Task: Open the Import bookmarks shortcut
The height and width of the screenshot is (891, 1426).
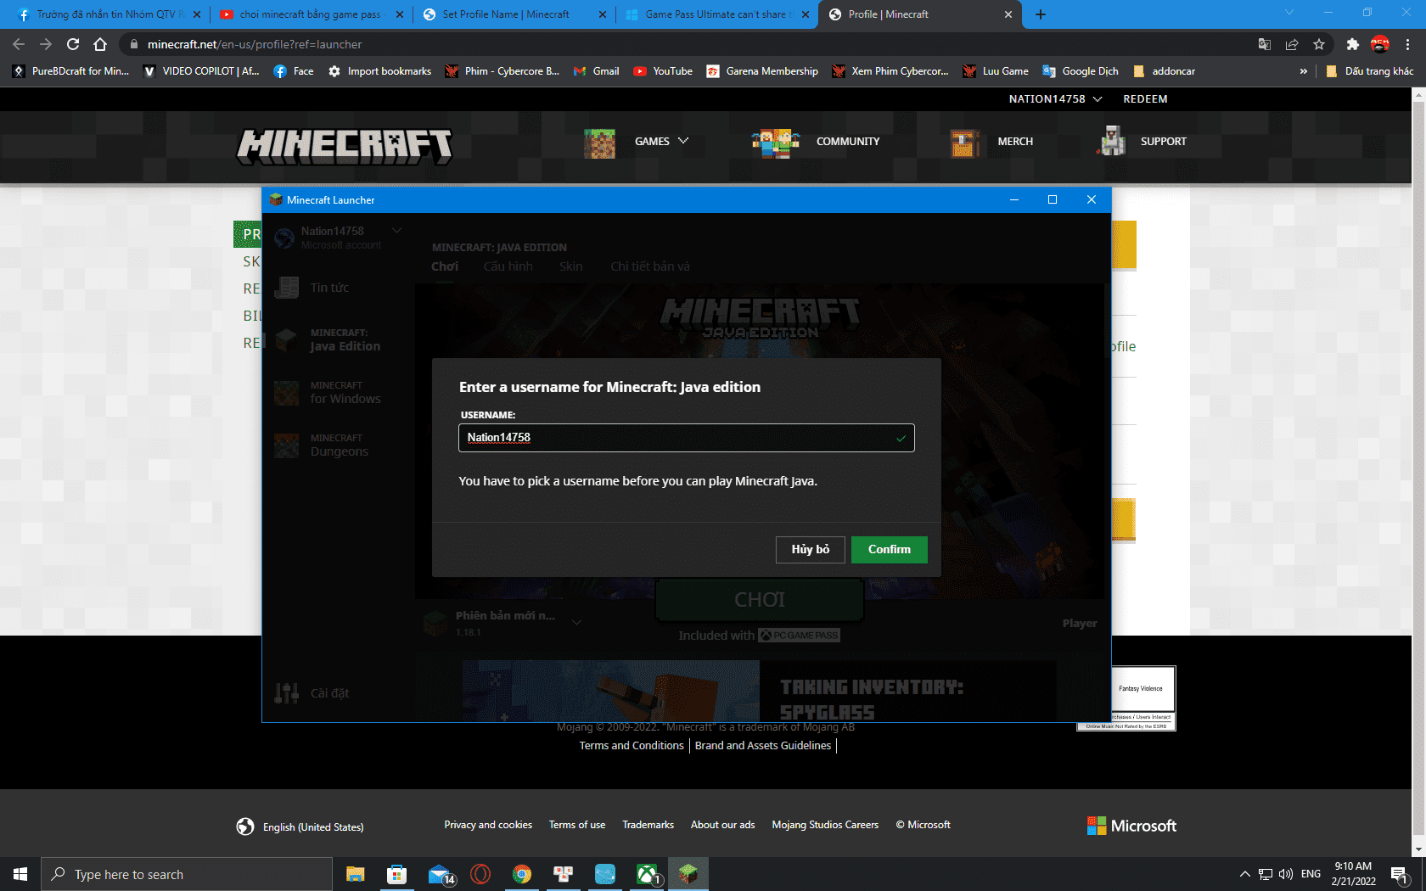Action: [x=380, y=71]
